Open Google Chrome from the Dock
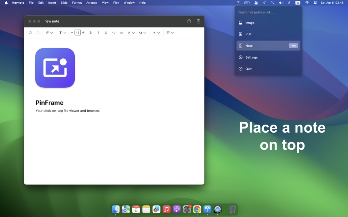348x217 pixels. pos(197,209)
